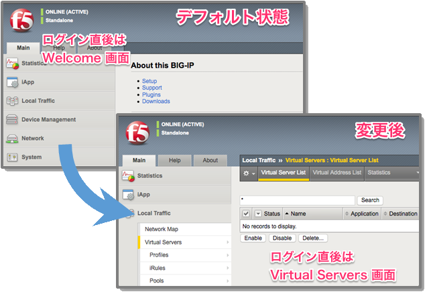Open the Support link
This screenshot has width=429, height=296.
tap(152, 88)
